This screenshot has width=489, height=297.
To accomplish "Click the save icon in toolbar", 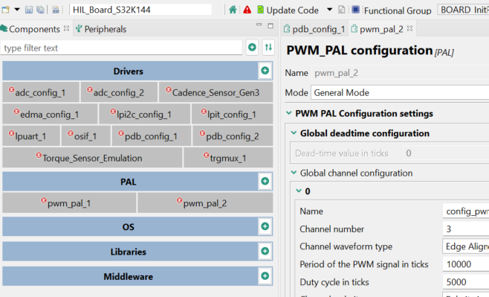I will [29, 10].
